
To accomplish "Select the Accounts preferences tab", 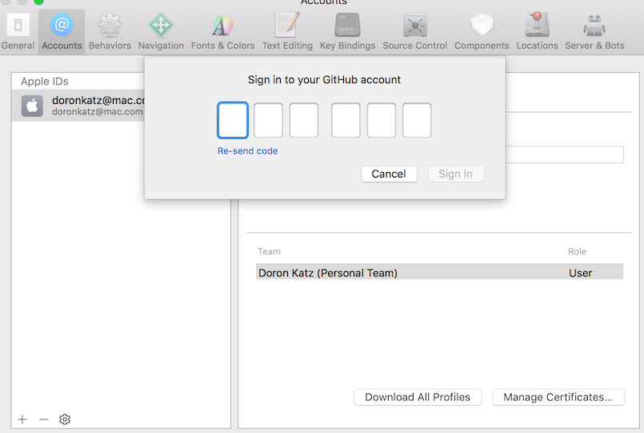I will coord(62,32).
